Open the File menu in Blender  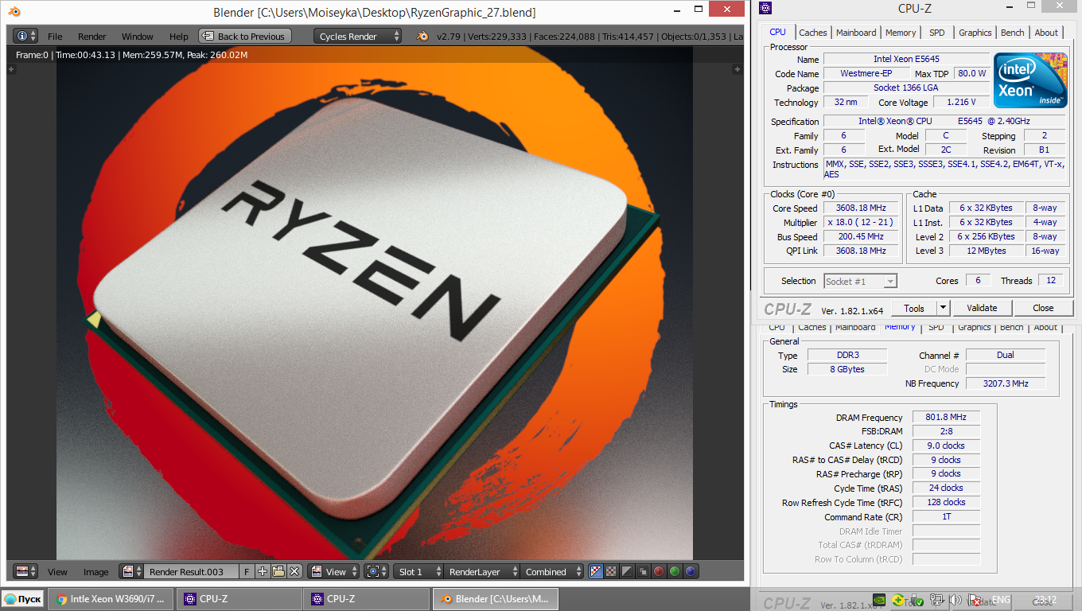[x=55, y=37]
